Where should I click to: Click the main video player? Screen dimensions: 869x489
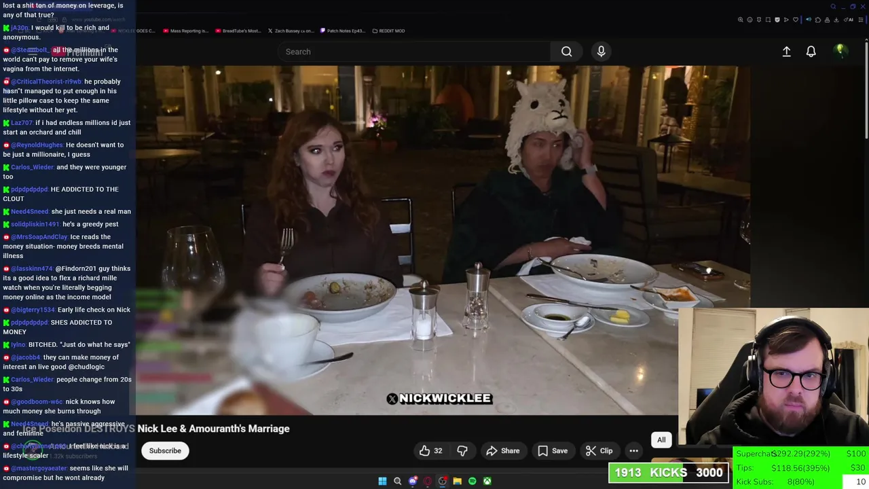pos(443,240)
